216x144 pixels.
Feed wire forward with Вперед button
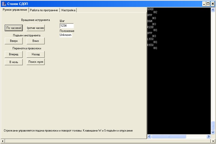point(13,54)
